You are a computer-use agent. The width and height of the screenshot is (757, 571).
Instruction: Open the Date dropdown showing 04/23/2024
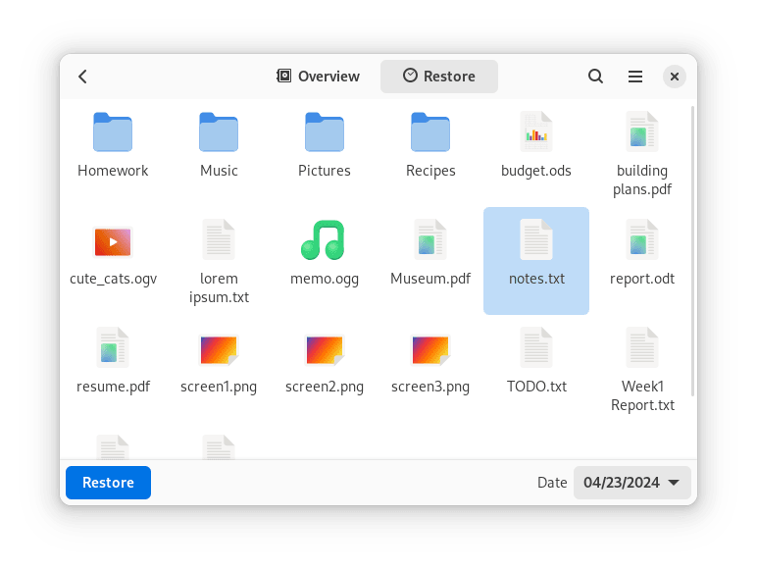click(631, 482)
